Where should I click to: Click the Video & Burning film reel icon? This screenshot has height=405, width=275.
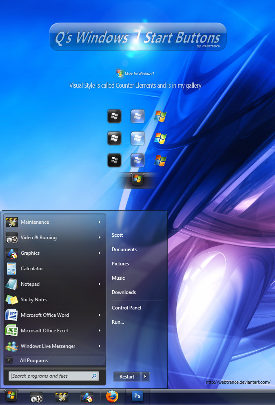[11, 238]
